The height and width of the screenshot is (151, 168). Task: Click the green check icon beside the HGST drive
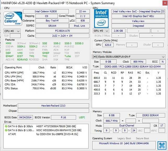[6, 126]
